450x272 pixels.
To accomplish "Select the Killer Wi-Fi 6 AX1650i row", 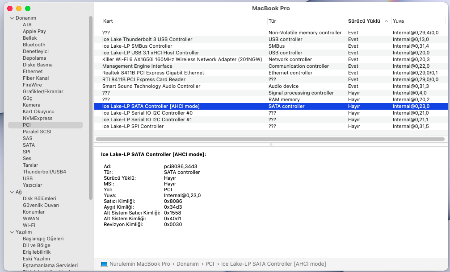I will [x=182, y=59].
